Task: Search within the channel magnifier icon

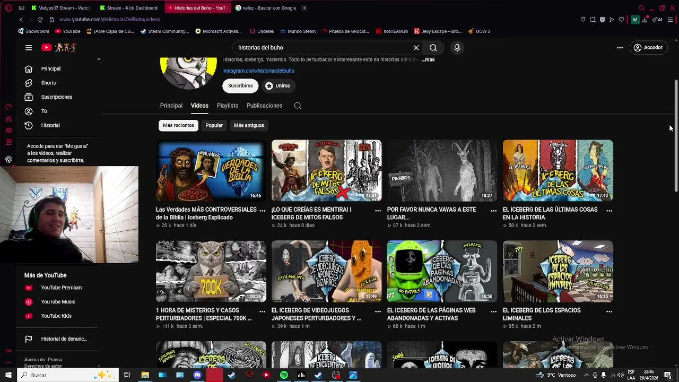Action: coord(298,106)
